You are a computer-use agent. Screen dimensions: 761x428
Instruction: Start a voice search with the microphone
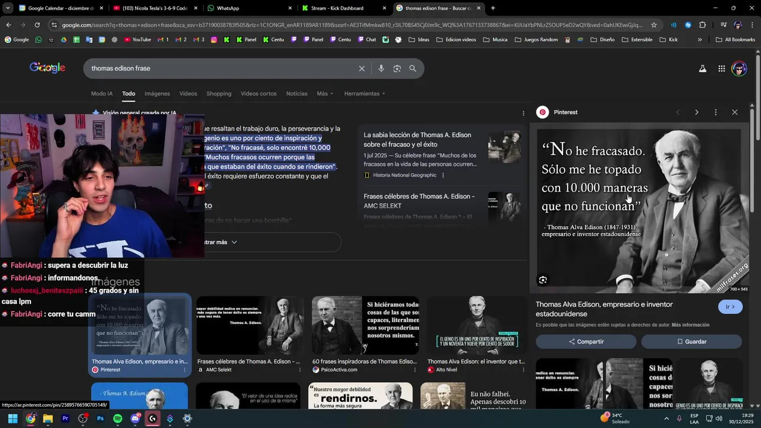click(x=381, y=68)
